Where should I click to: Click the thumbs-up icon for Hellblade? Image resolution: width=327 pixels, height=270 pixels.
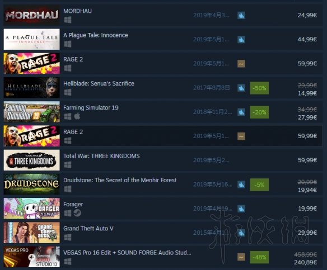coord(241,88)
